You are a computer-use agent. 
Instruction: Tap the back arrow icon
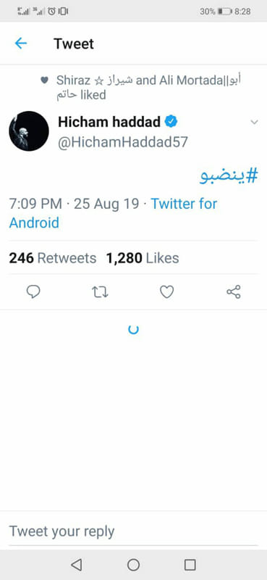click(x=21, y=43)
